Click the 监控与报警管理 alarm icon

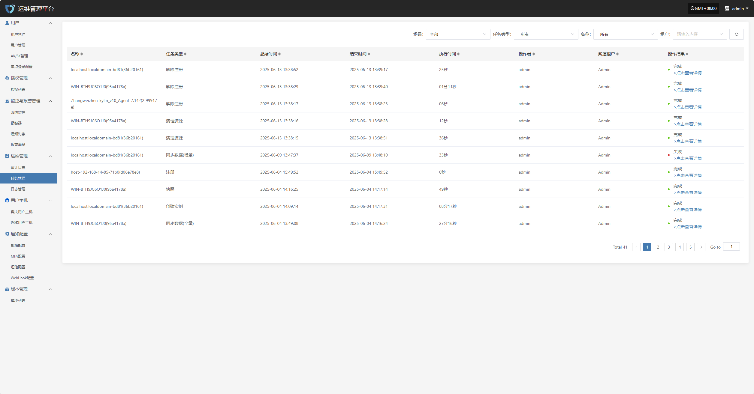[x=7, y=101]
